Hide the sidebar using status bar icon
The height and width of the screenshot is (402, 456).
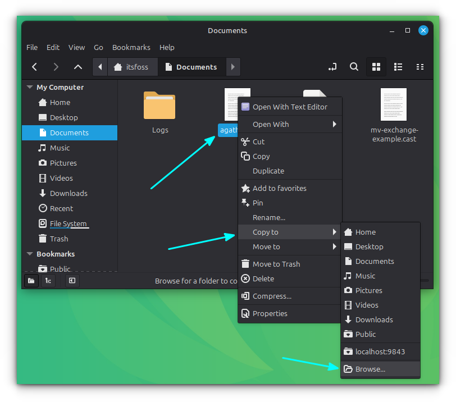(72, 281)
